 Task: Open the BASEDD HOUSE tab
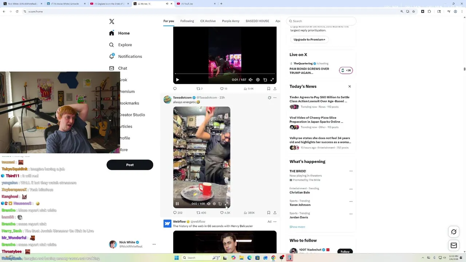(257, 21)
